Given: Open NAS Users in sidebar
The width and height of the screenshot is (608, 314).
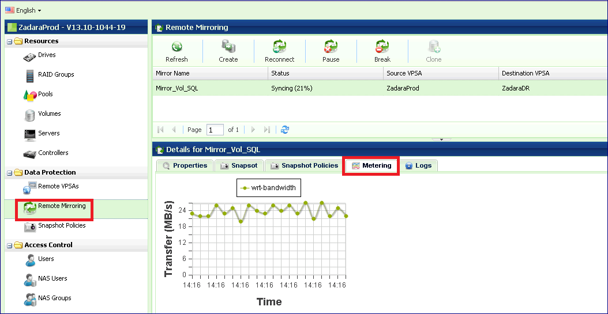Looking at the screenshot, I should tap(52, 278).
